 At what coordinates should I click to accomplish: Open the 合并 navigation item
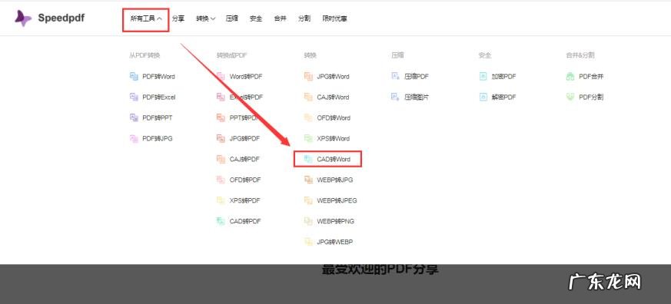[x=281, y=19]
